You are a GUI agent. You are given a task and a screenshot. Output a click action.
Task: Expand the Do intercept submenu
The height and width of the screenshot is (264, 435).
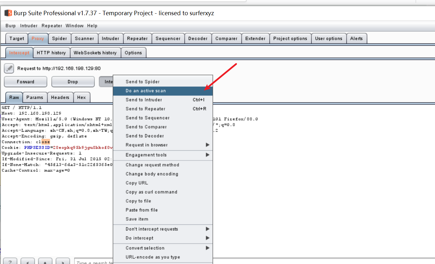pyautogui.click(x=163, y=238)
